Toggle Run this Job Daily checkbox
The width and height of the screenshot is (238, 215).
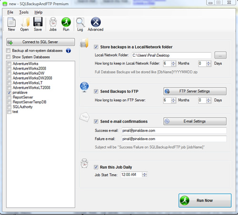(x=96, y=167)
